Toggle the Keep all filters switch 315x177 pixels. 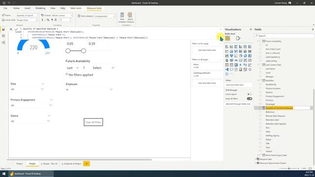click(250, 99)
